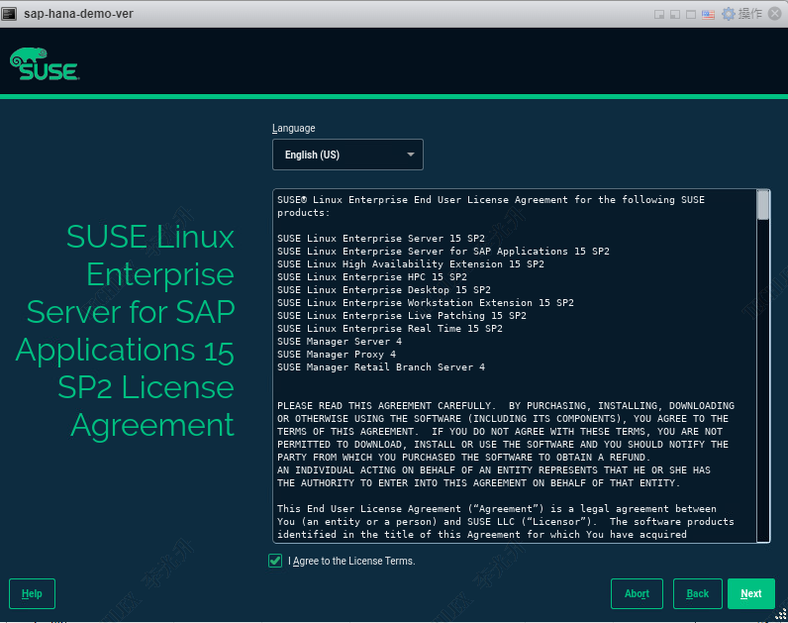Screen dimensions: 788x623
Task: Click the line 'SUSE Linux Enterprise Server for SAP Applications 15 SP2'
Action: (443, 251)
